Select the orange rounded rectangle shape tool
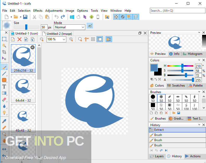This screenshot has height=163, width=206. 4,80
